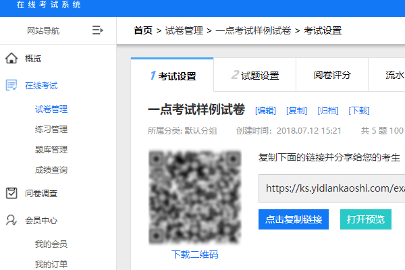
Task: Open 练习管理 from the sidebar
Action: (51, 129)
